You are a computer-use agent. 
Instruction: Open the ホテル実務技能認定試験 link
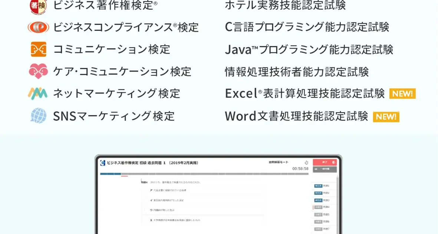(285, 6)
